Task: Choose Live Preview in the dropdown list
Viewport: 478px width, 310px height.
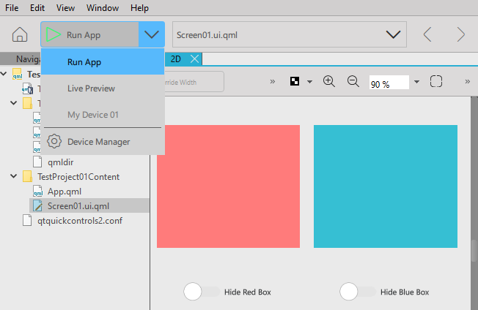Action: [103, 88]
